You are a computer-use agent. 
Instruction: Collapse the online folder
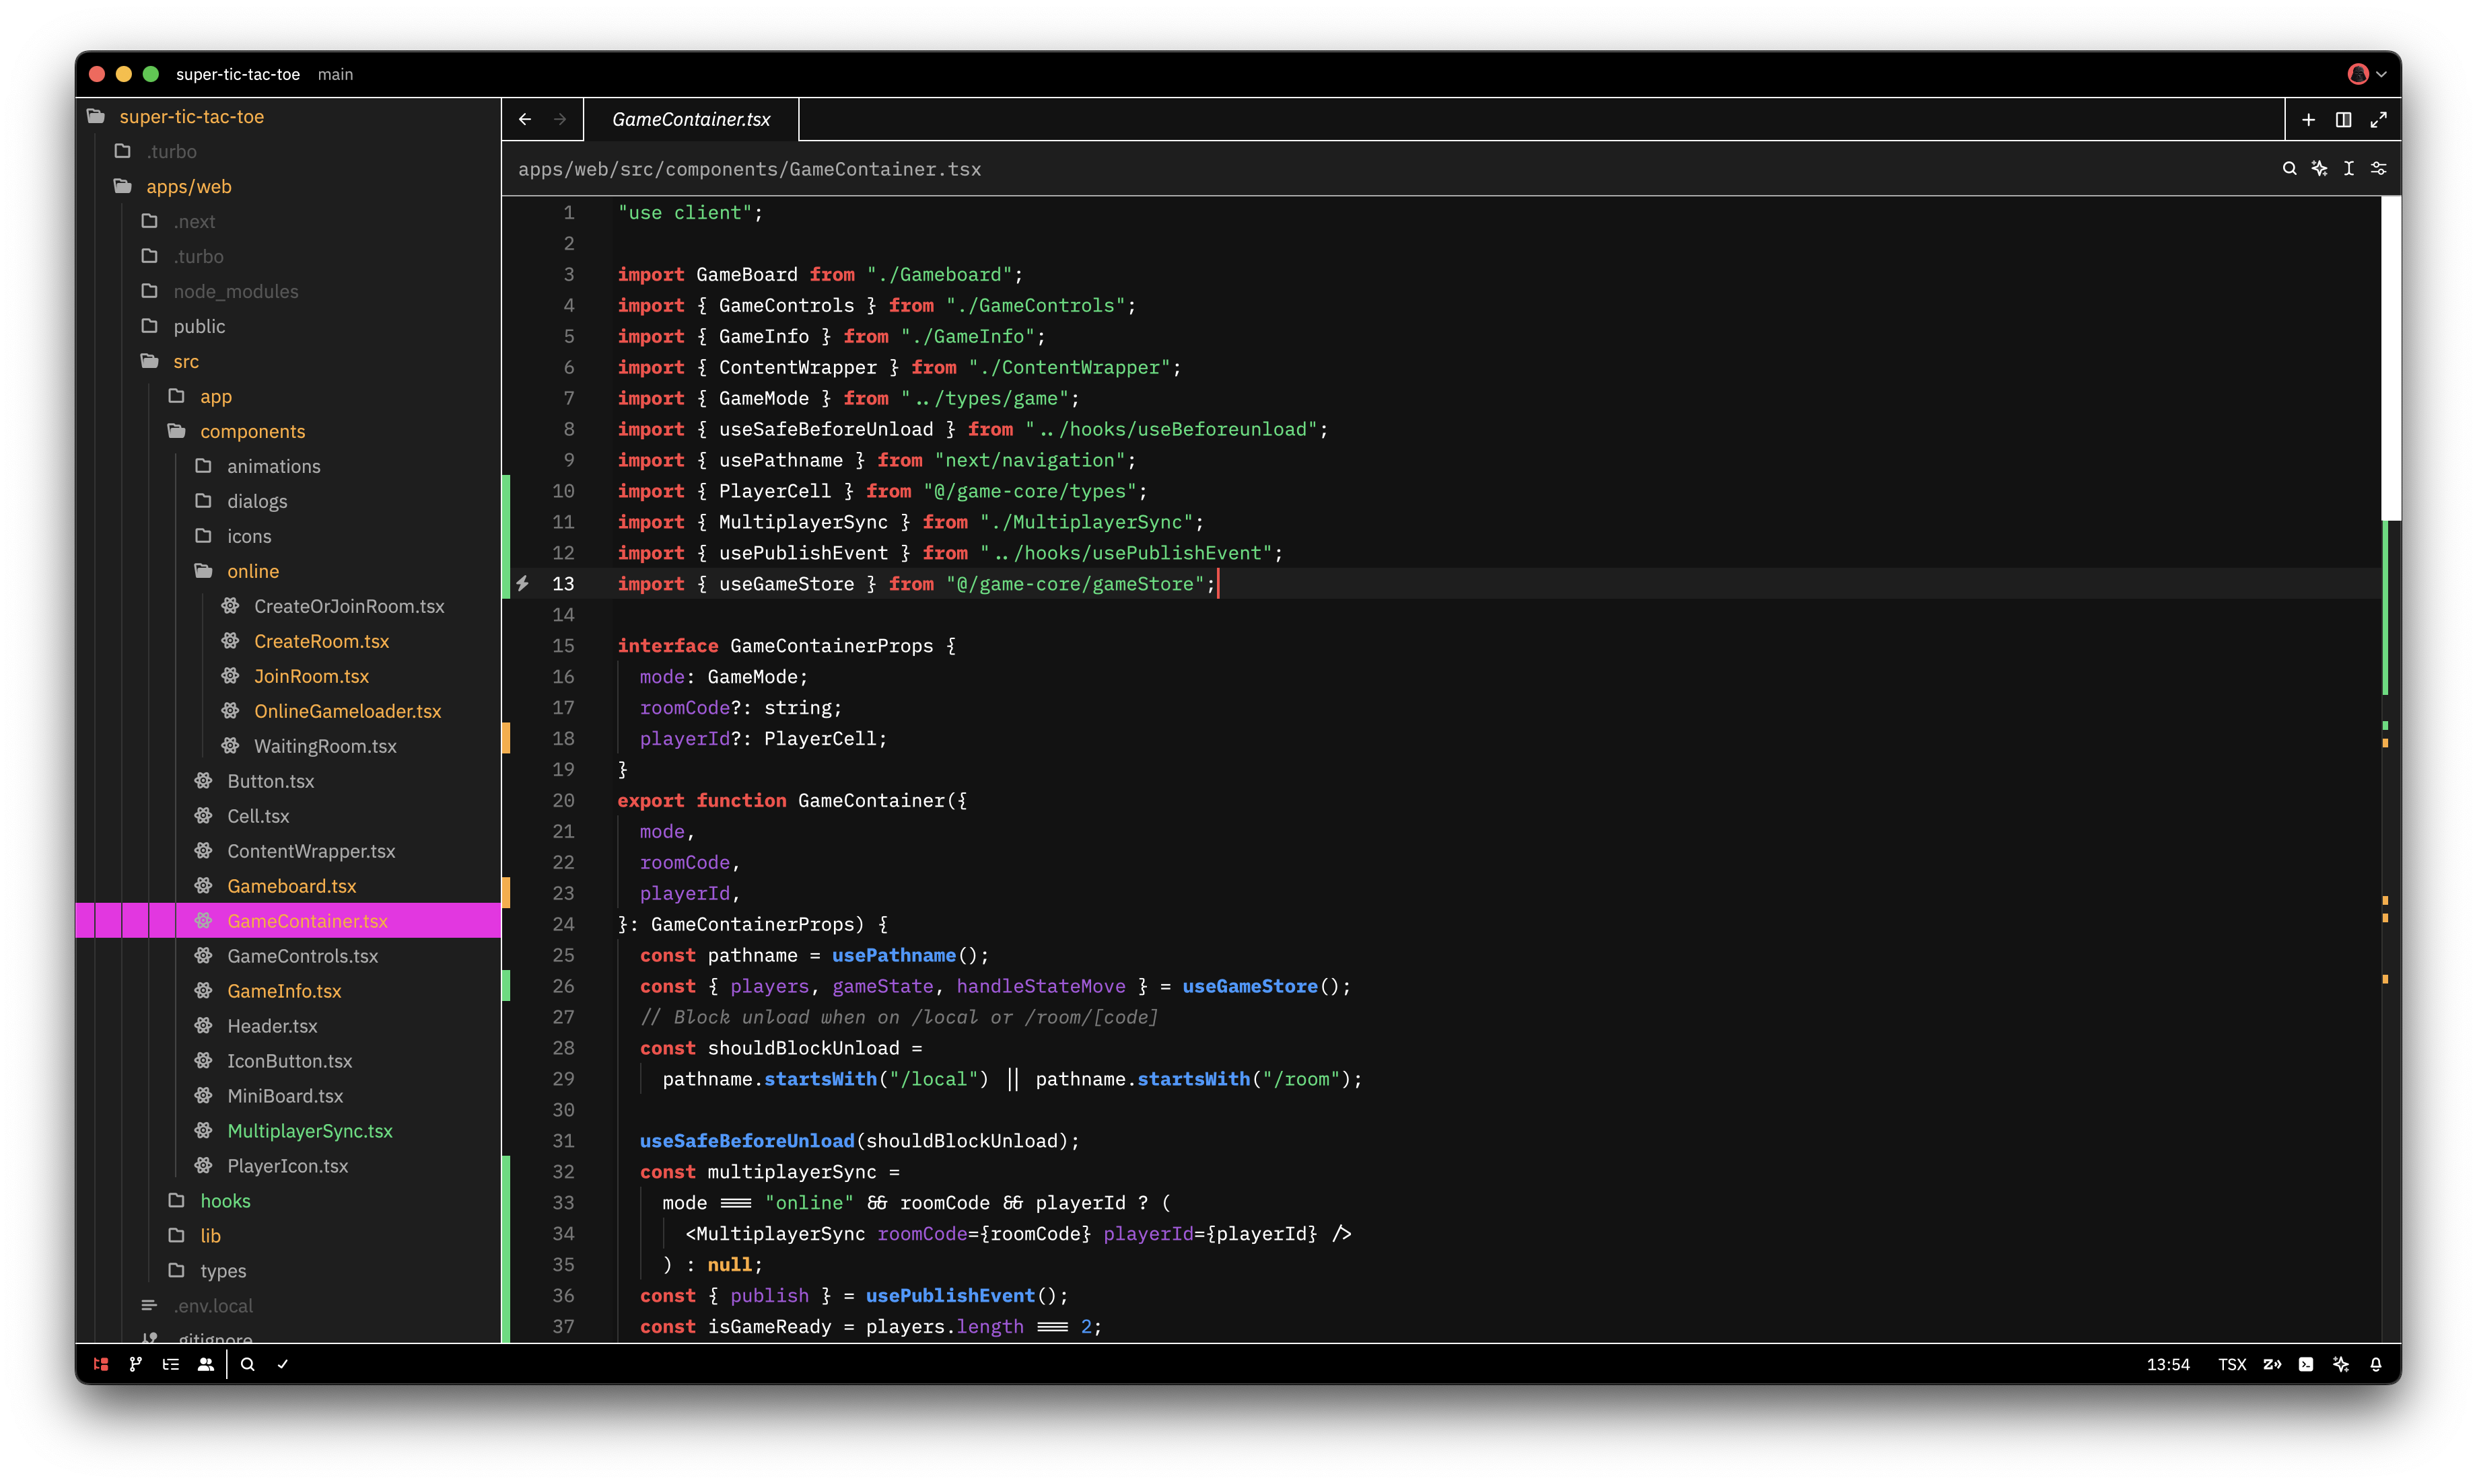click(x=289, y=571)
